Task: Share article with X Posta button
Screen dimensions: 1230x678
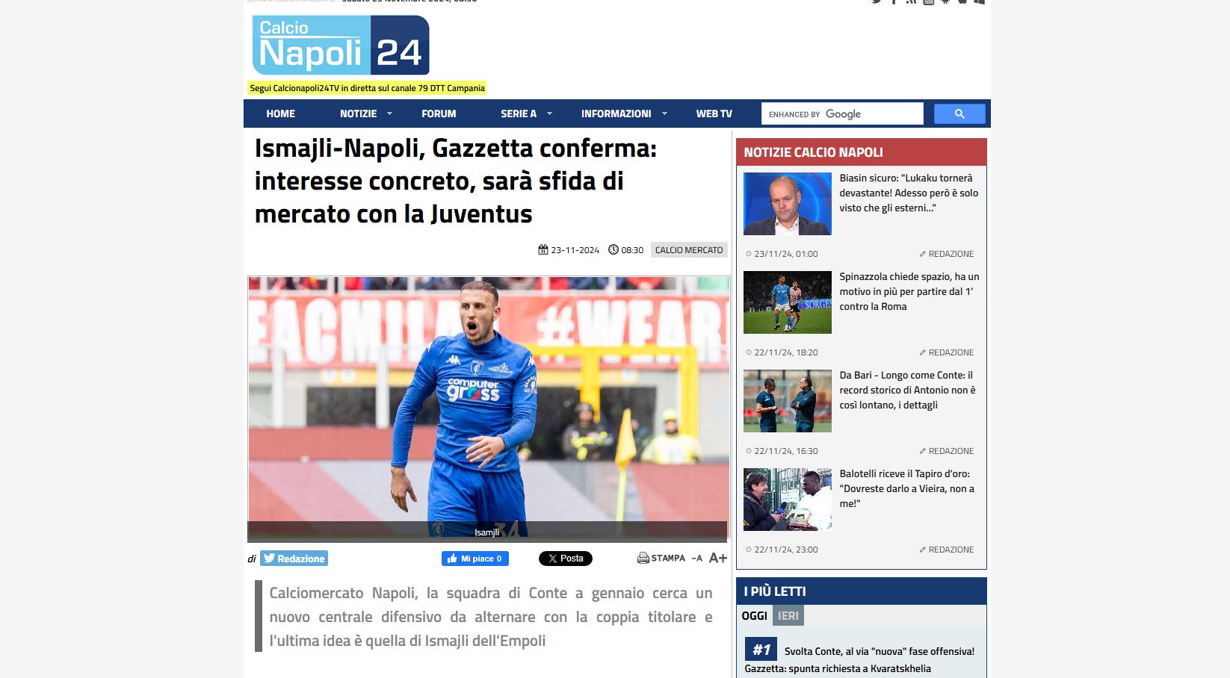Action: tap(566, 559)
